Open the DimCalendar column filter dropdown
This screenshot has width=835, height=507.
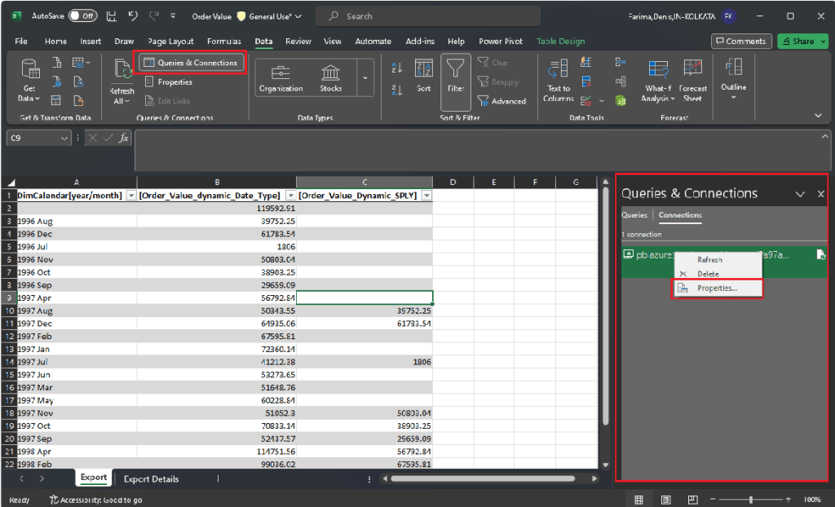[131, 196]
